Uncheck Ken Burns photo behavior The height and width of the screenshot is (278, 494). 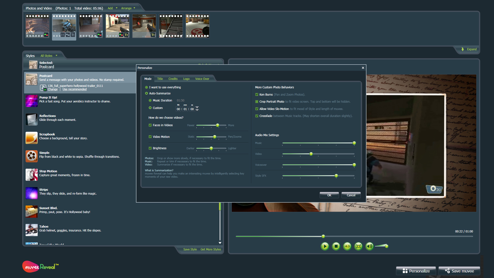(x=257, y=94)
